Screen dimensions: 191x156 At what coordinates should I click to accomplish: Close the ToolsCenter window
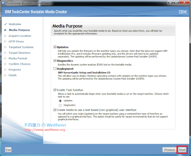[184, 2]
